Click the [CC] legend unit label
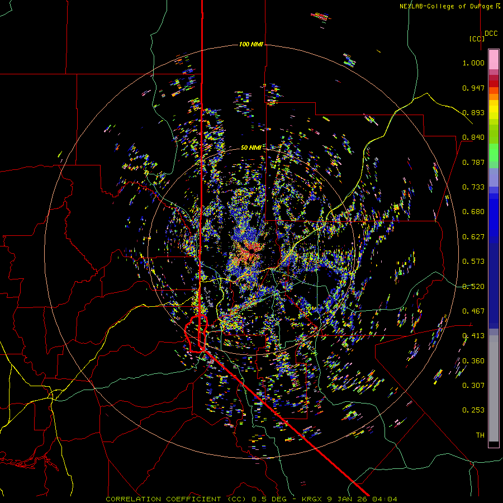503x503 pixels. coord(477,39)
